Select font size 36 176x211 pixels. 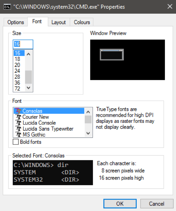coord(19,83)
